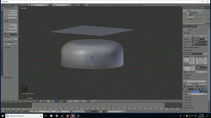Open Firefox from the taskbar

tap(67, 116)
